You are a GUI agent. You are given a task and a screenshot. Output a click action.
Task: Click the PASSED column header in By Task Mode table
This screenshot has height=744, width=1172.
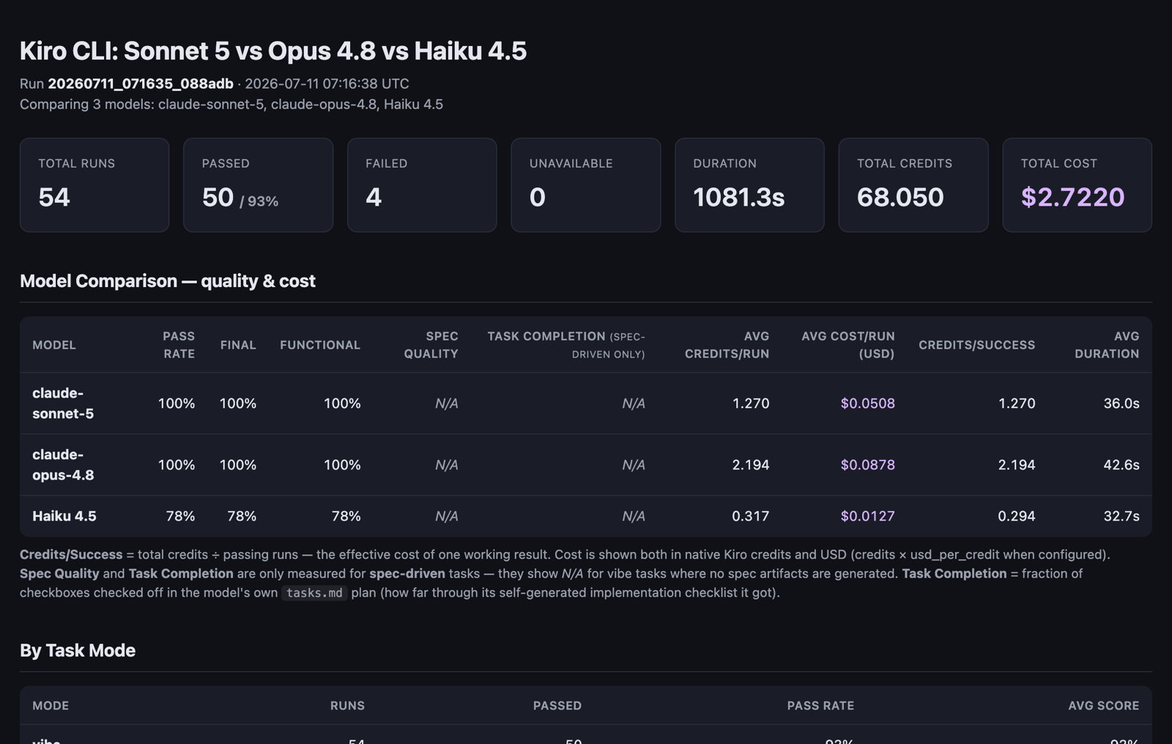pyautogui.click(x=557, y=706)
